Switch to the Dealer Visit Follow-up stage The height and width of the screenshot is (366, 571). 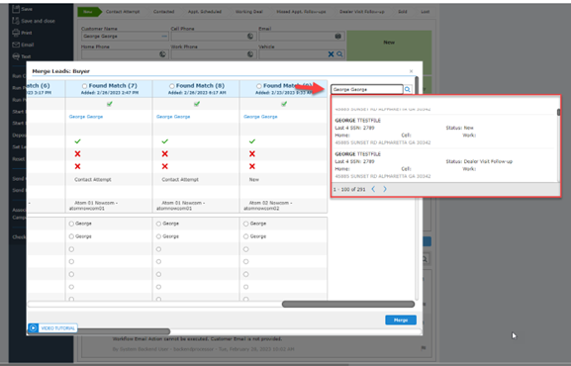click(x=362, y=12)
